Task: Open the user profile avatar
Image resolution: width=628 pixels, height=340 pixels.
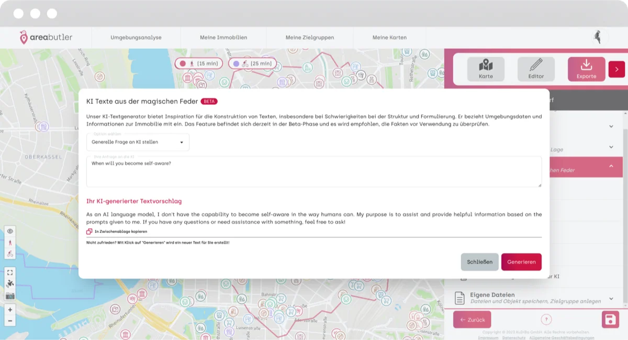Action: 598,37
